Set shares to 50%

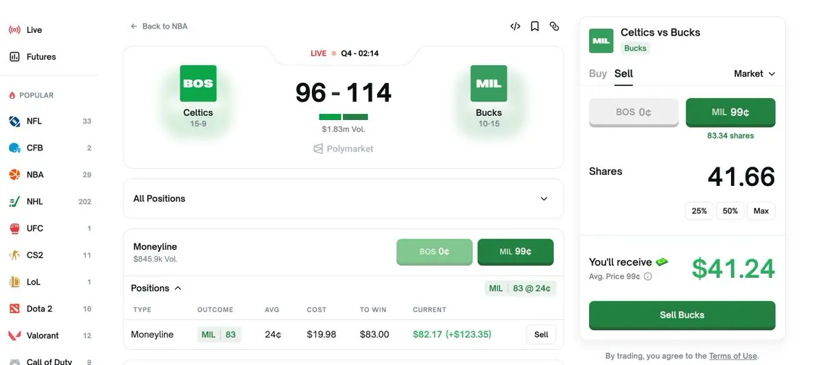pyautogui.click(x=730, y=211)
